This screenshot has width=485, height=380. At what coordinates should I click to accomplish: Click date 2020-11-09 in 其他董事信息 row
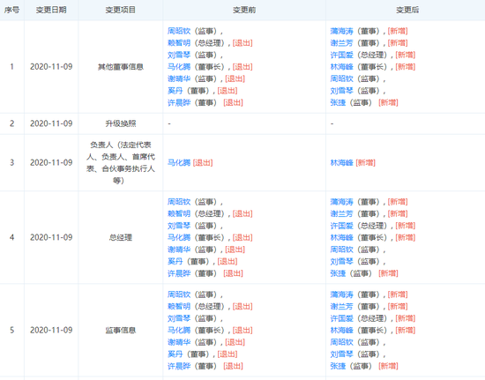51,67
